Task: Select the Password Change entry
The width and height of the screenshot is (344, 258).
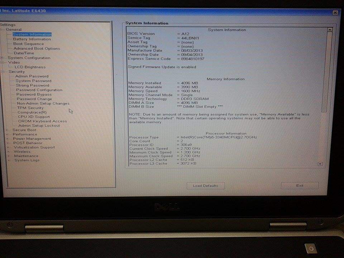Action: (34, 99)
